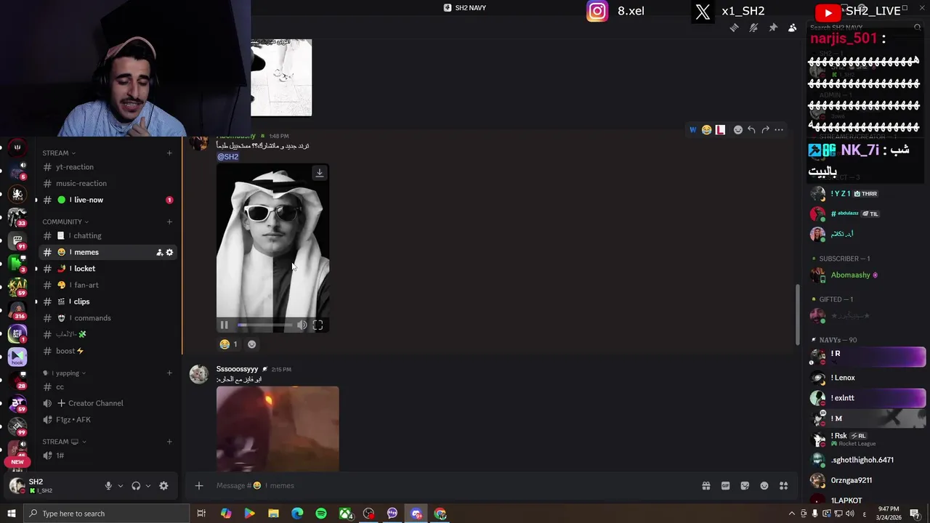Click the search magnifier in SH2 NAVY search
This screenshot has width=930, height=523.
(917, 28)
